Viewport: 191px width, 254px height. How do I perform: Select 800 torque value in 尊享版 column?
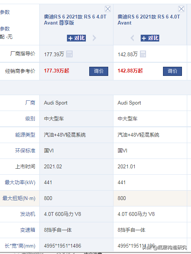pos(48,198)
